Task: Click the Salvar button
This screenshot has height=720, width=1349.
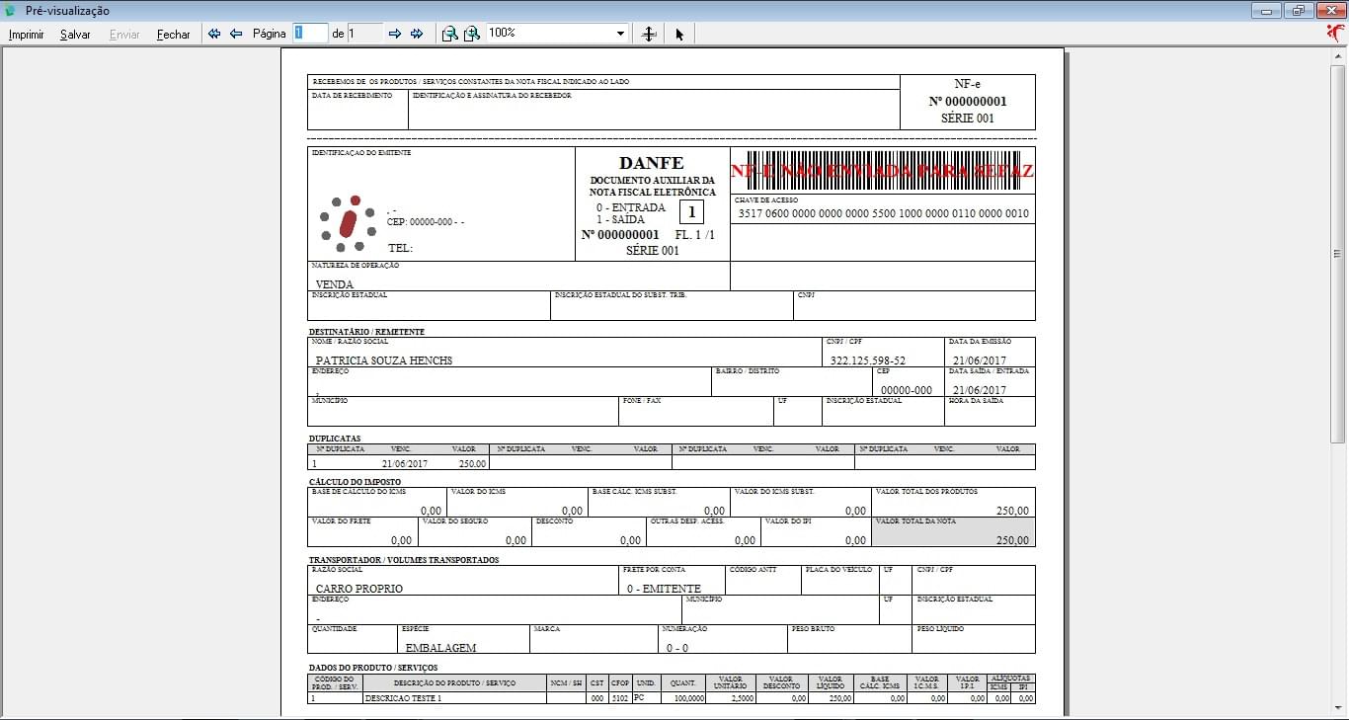Action: point(75,34)
